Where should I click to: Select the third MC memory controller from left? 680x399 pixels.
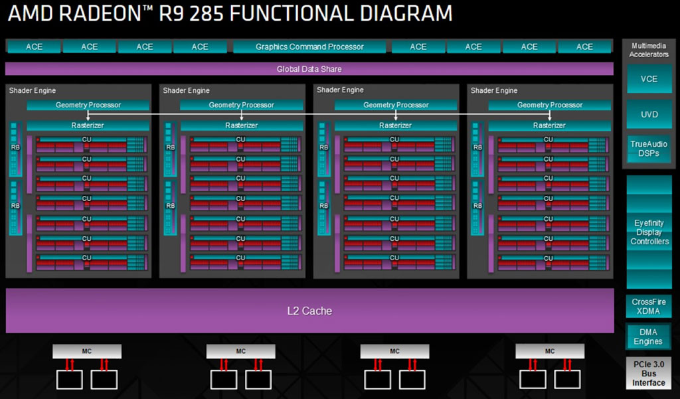tap(394, 351)
